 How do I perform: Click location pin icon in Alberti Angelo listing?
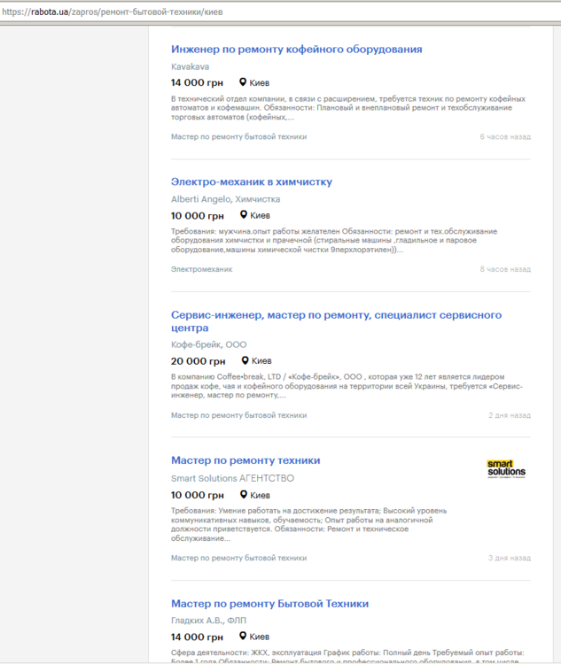pos(244,215)
